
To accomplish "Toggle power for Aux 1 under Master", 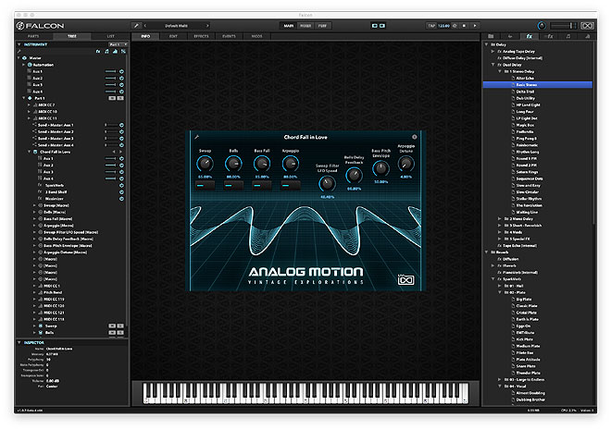I will pyautogui.click(x=121, y=71).
